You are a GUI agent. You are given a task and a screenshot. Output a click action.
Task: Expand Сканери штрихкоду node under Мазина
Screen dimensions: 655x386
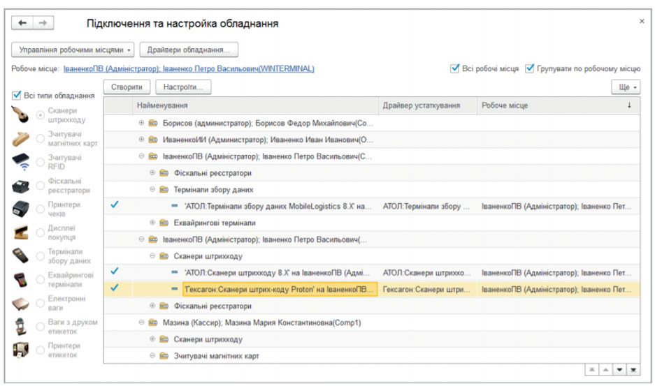pos(152,339)
